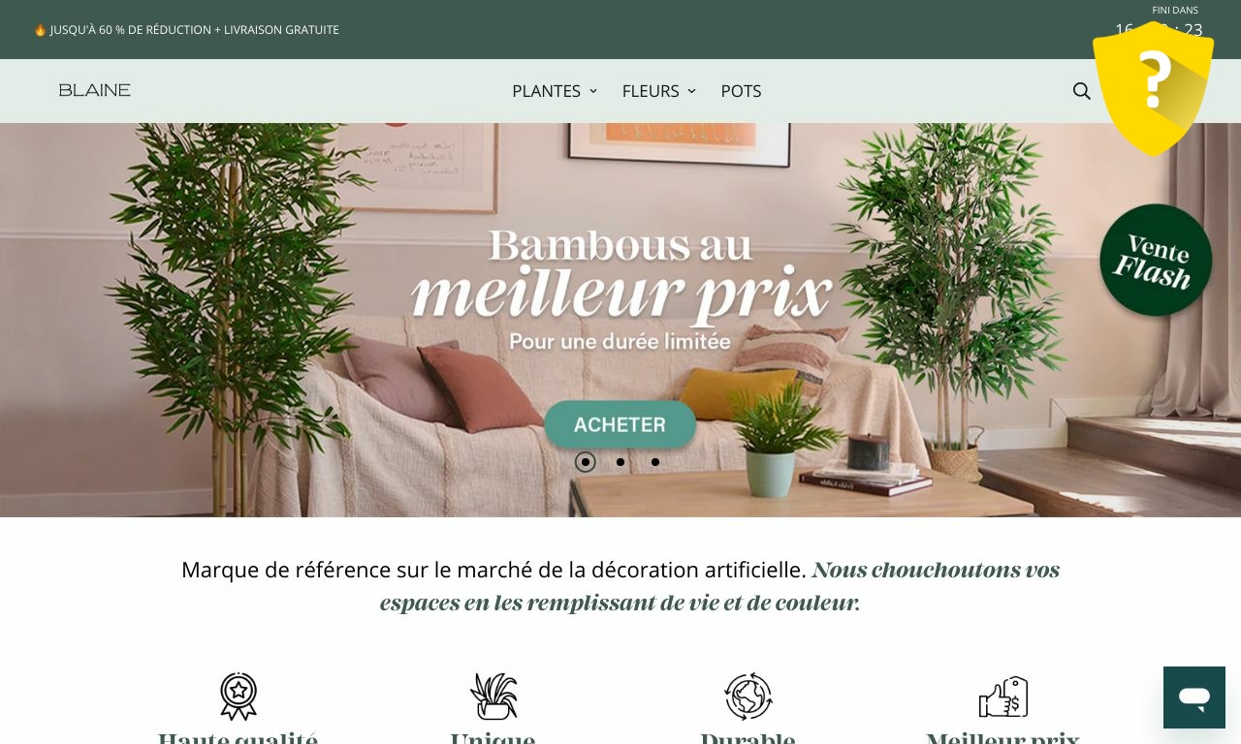This screenshot has height=744, width=1241.
Task: Switch to the third carousel slide dot
Action: tap(655, 462)
